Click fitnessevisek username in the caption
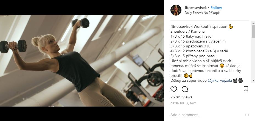Image resolution: width=255 pixels, height=121 pixels. [x=181, y=26]
